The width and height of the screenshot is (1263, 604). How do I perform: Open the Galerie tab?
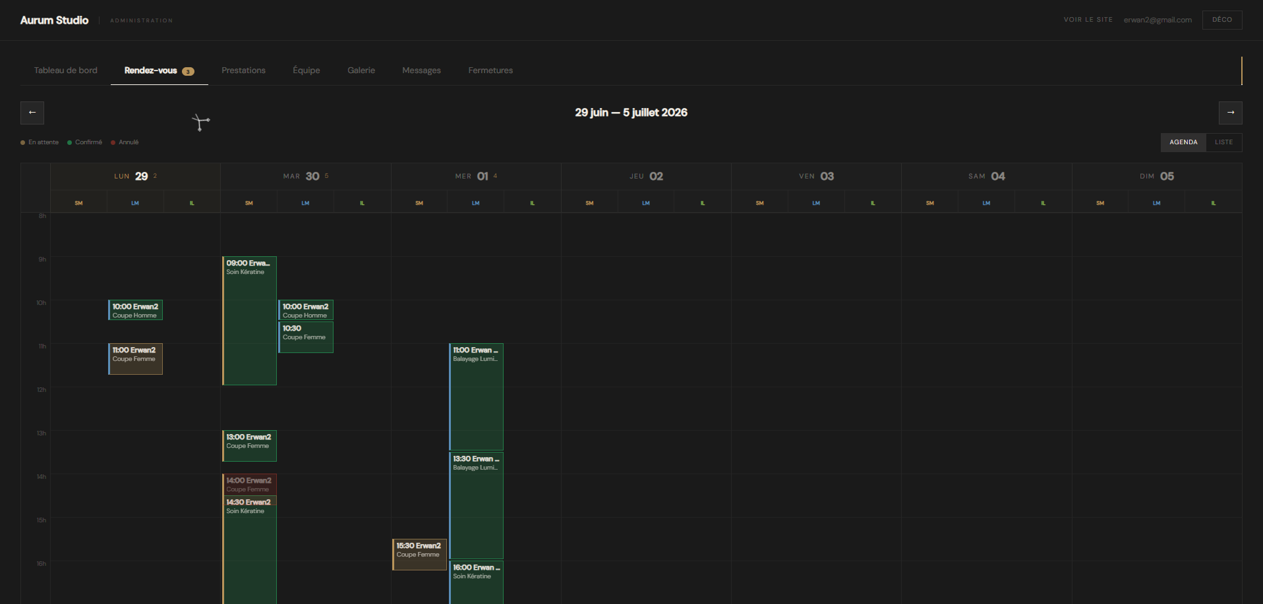click(361, 70)
